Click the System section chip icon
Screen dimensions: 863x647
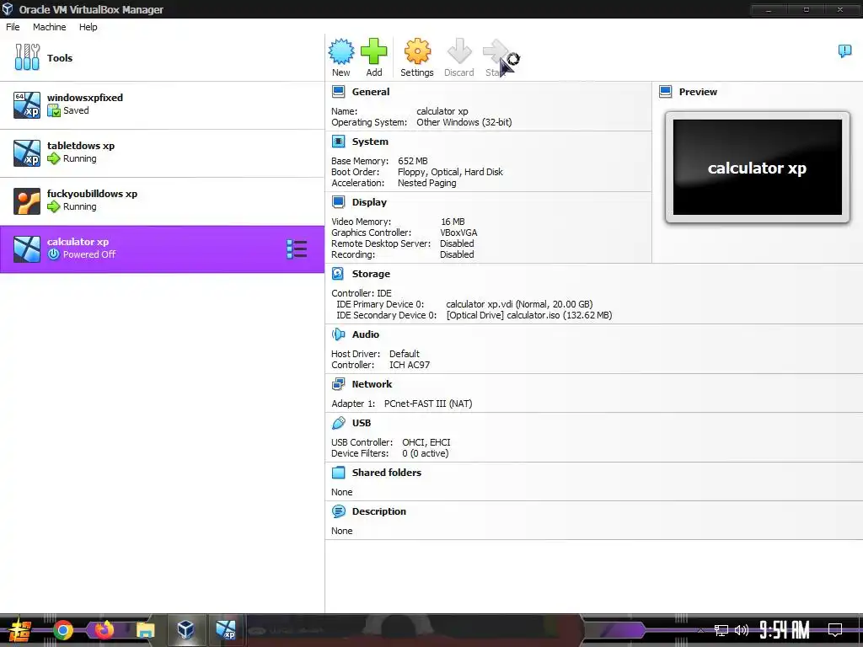[339, 142]
